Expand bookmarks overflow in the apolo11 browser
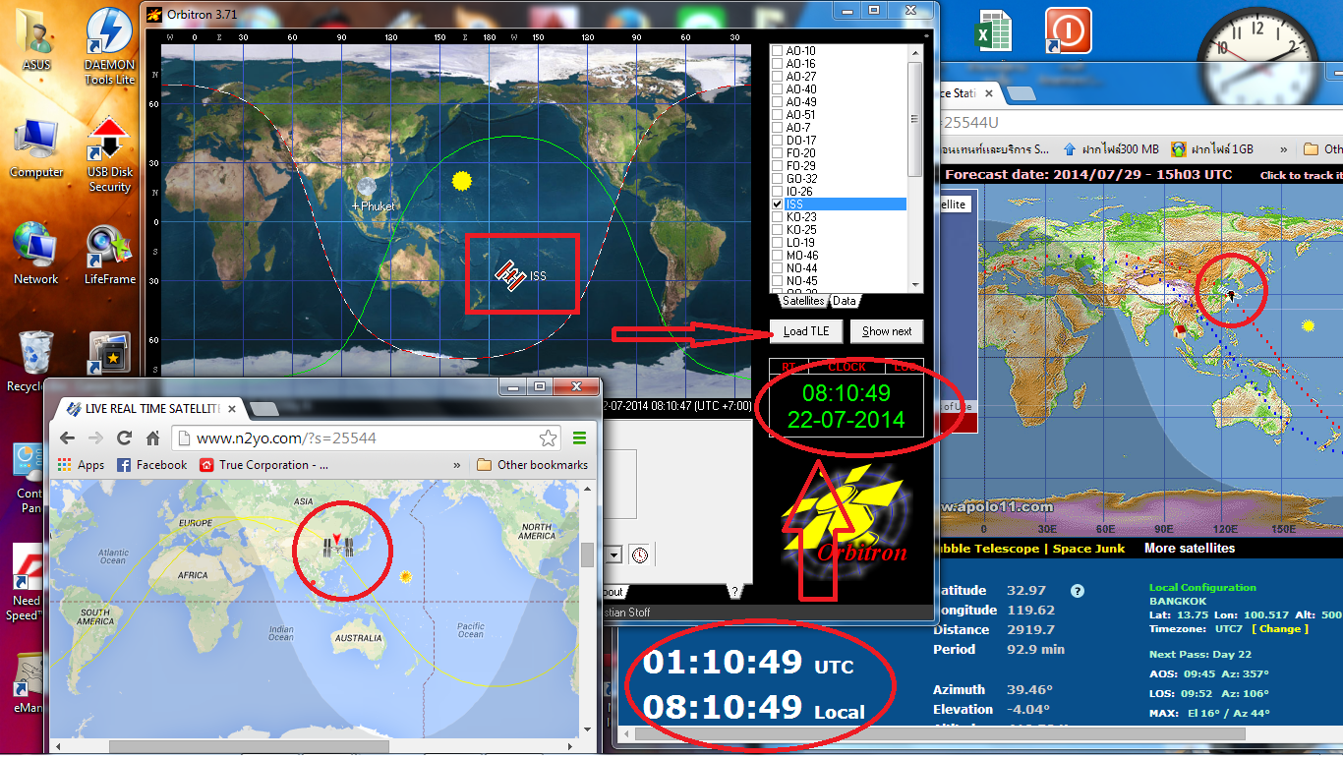Image resolution: width=1343 pixels, height=759 pixels. pos(1282,149)
